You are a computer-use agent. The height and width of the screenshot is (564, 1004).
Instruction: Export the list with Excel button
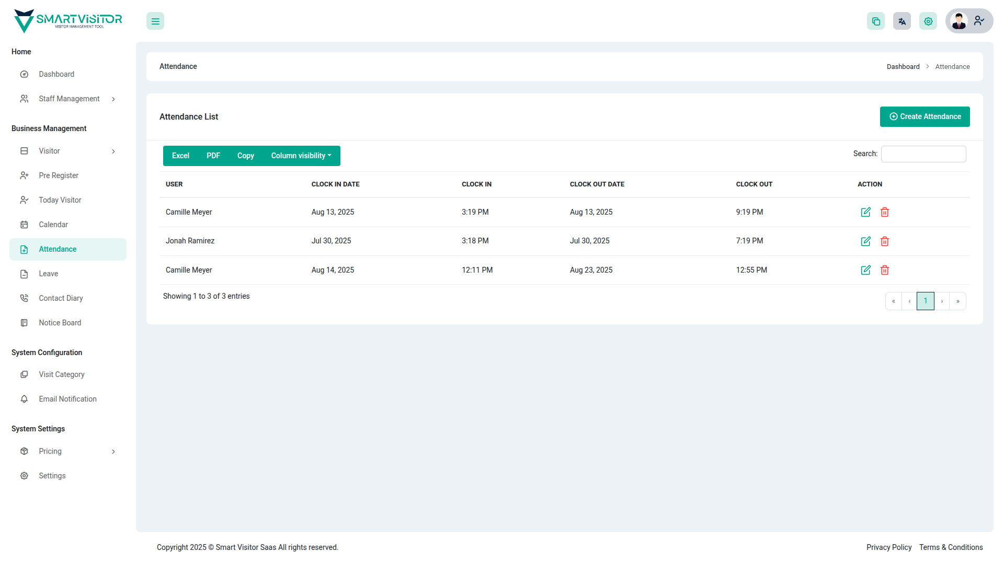180,156
